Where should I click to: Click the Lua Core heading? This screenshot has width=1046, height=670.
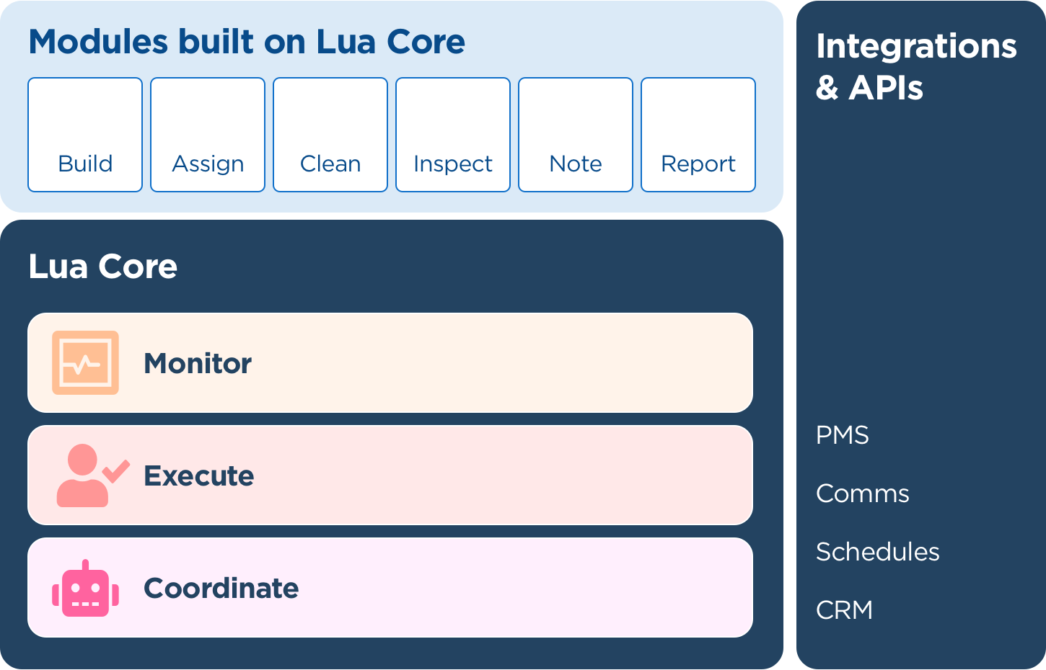[x=103, y=267]
